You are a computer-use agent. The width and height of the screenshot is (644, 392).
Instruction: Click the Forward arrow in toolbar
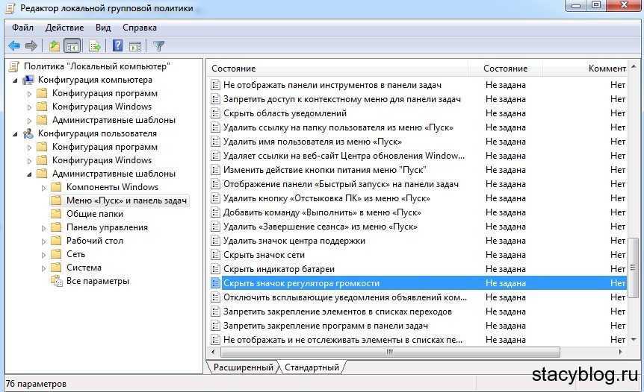[32, 45]
